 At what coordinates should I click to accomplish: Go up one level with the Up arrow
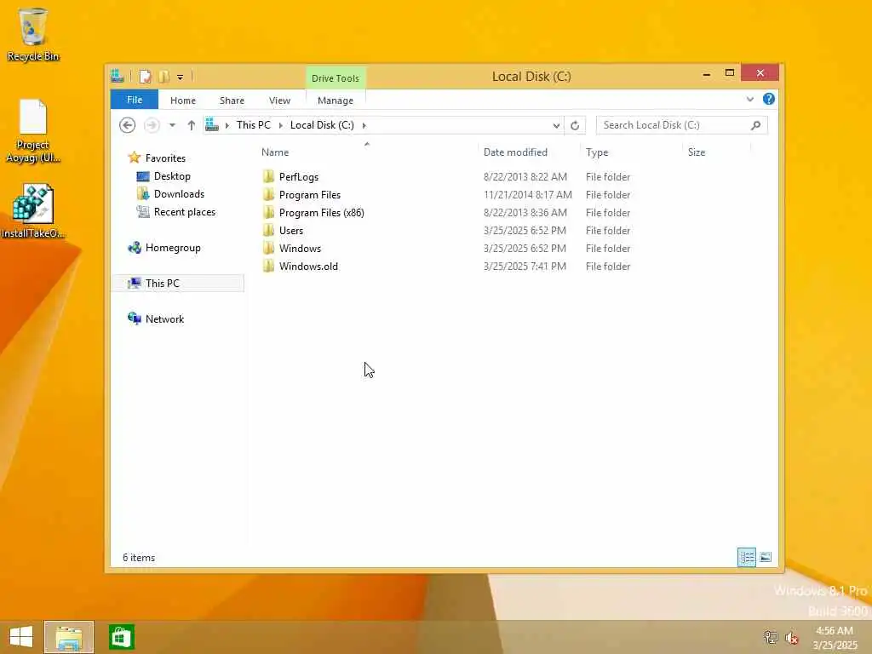click(192, 125)
